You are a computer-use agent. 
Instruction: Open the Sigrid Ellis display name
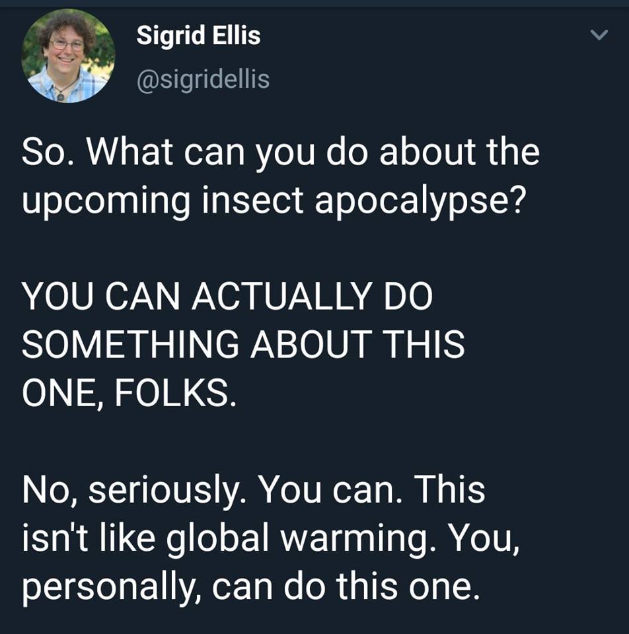coord(198,36)
